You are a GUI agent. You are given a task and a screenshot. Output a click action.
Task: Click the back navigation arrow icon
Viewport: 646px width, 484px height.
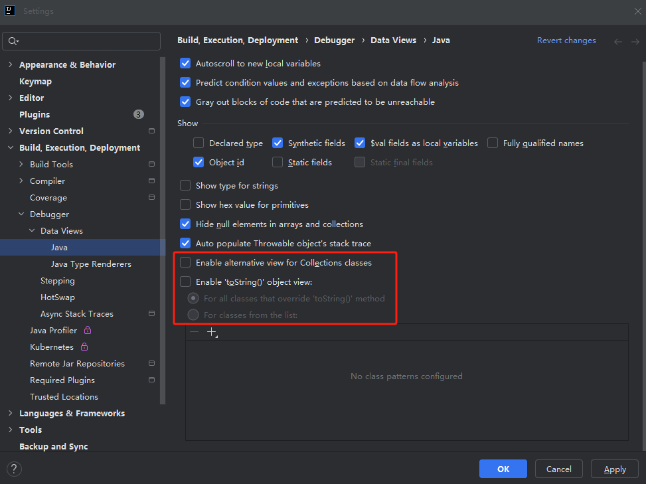(x=618, y=41)
